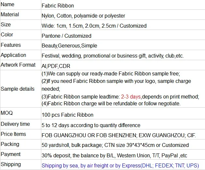The height and width of the screenshot is (170, 205).
Task: Click the "Name" row label
Action: tap(8, 5)
